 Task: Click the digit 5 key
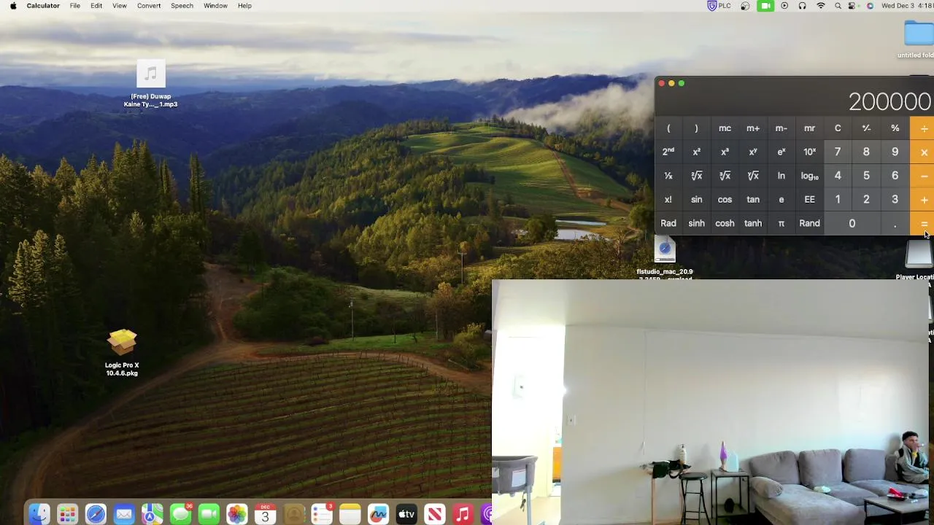866,176
